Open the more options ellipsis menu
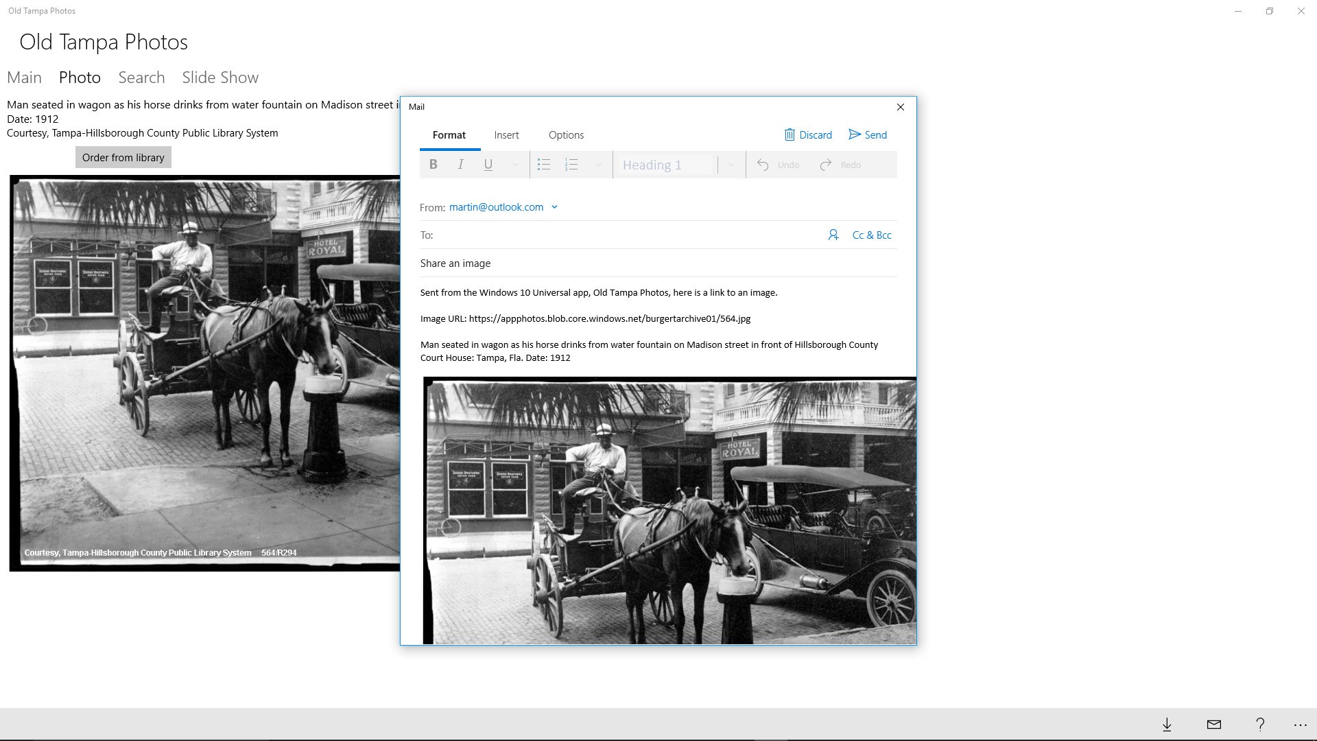Screen dimensions: 1317x741 coord(1301,725)
